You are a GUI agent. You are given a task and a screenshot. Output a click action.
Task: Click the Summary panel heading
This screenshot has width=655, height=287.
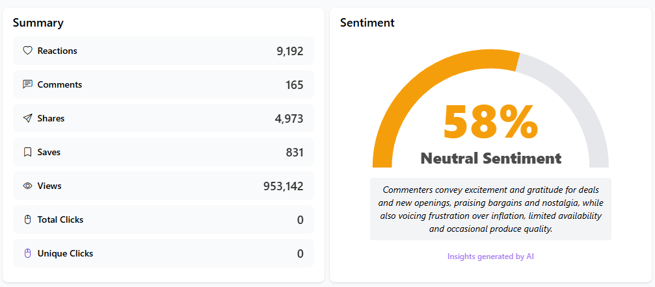point(38,23)
